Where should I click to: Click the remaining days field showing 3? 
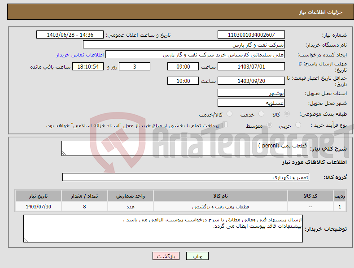(x=135, y=66)
